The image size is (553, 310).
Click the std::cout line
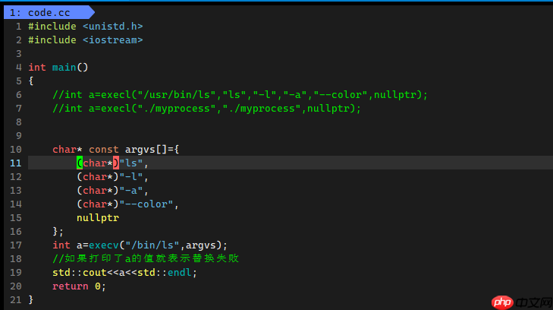[124, 273]
